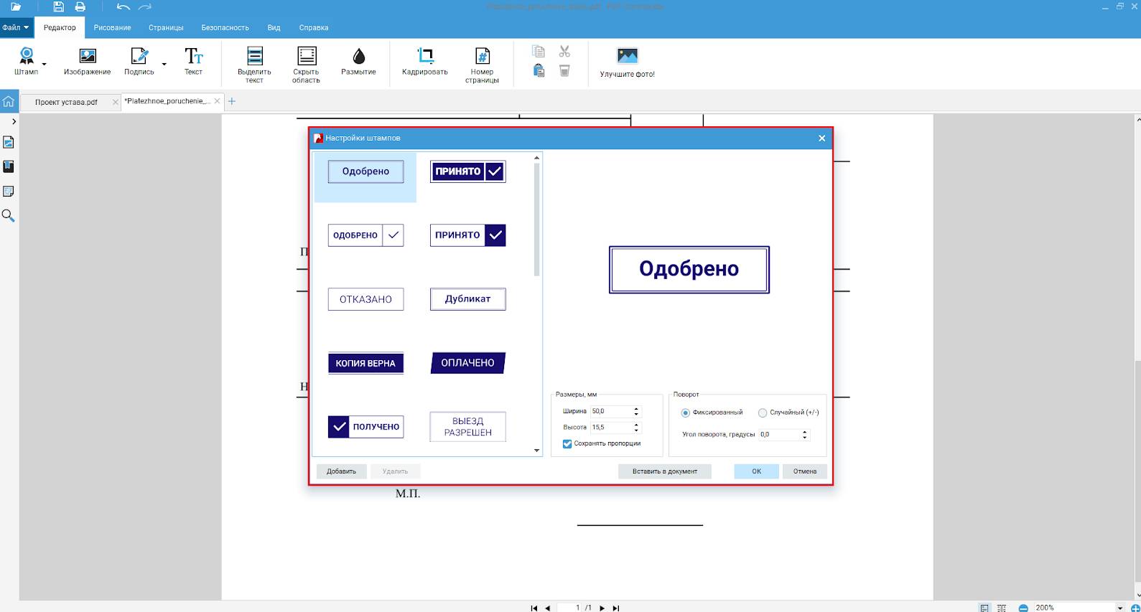Viewport: 1141px width, 612px height.
Task: Select the ОДОБРЕНО stamp with checkmark
Action: point(365,235)
